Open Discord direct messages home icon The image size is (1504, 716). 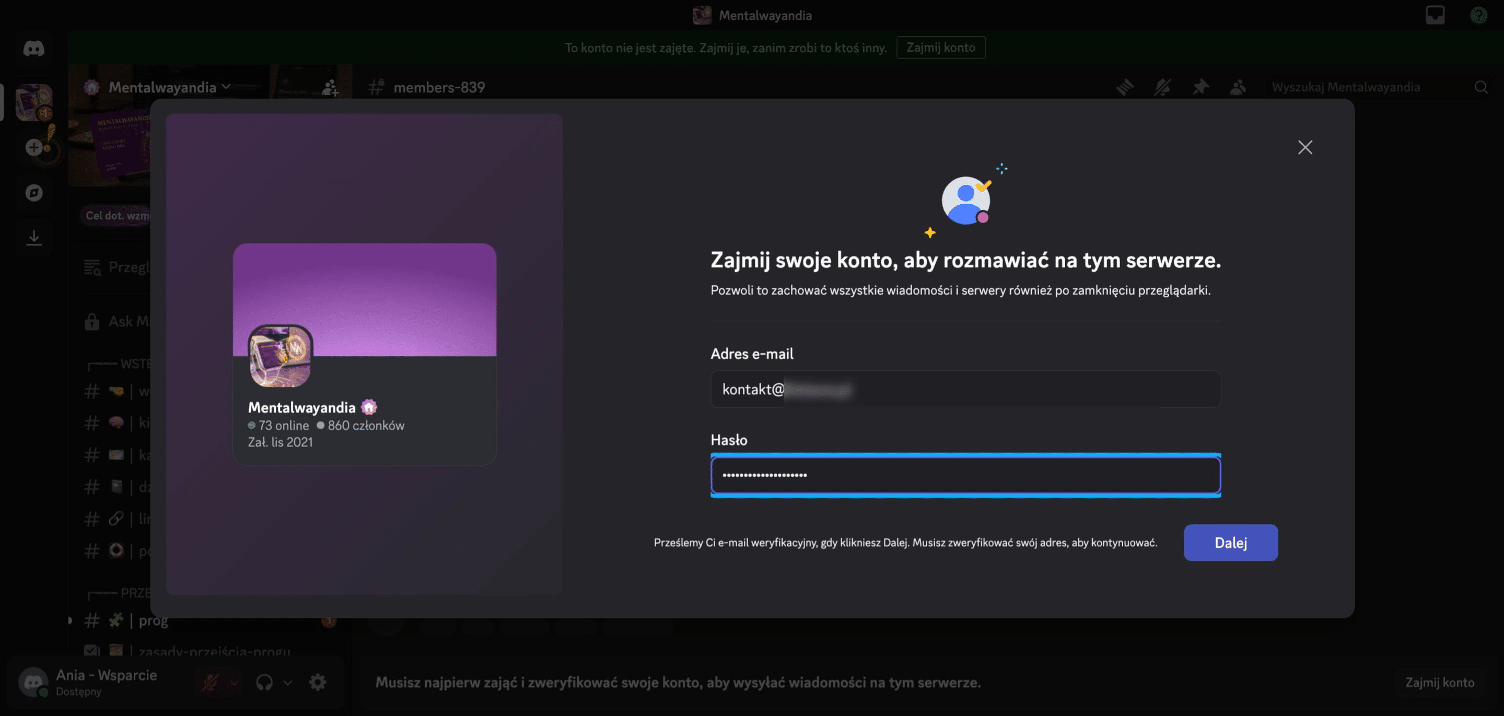tap(34, 49)
